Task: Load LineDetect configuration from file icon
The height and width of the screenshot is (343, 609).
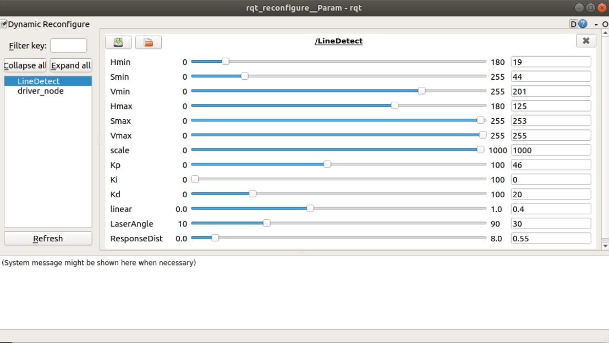Action: click(x=149, y=42)
